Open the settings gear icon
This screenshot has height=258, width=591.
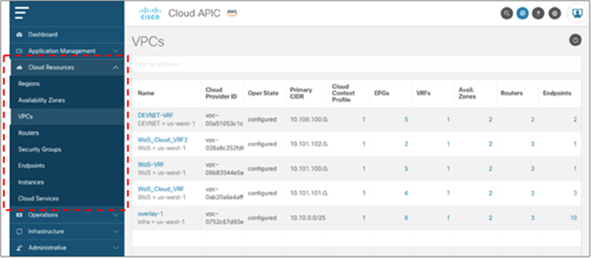click(x=553, y=13)
